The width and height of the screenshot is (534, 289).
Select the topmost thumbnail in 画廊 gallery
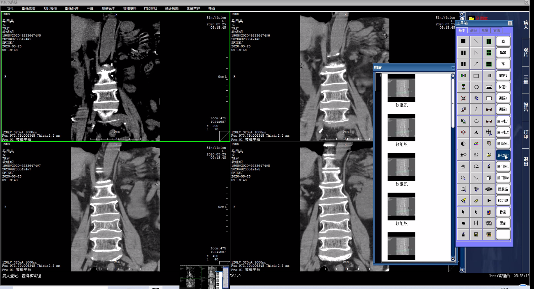coord(401,88)
